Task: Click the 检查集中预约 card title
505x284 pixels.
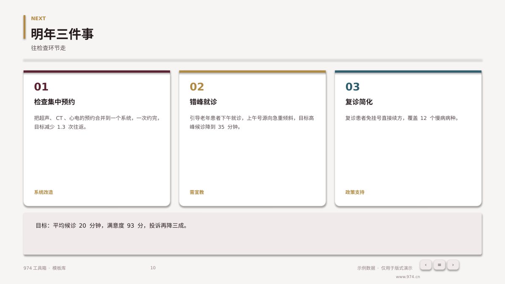Action: (54, 102)
